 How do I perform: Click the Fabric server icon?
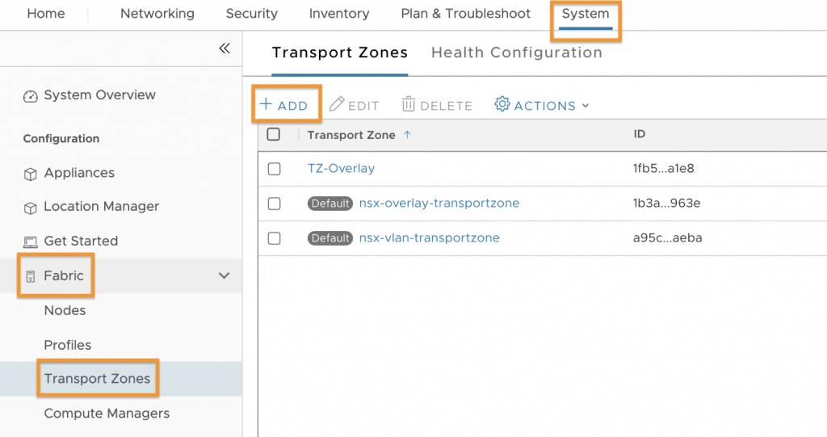(x=31, y=276)
